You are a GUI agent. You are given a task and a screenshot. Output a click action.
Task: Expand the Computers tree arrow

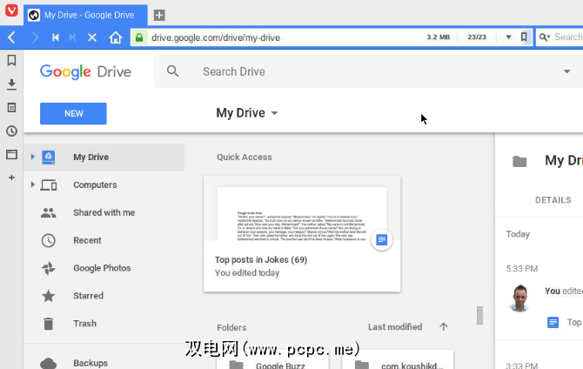32,184
